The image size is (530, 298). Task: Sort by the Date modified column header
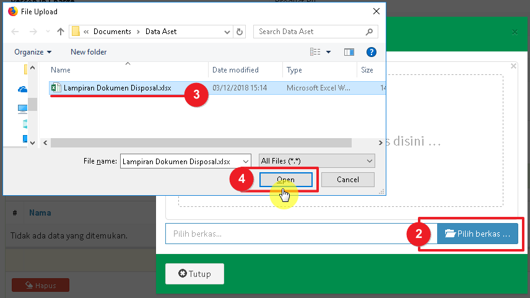click(235, 70)
